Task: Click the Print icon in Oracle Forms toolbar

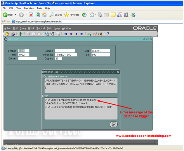Action: click(13, 34)
